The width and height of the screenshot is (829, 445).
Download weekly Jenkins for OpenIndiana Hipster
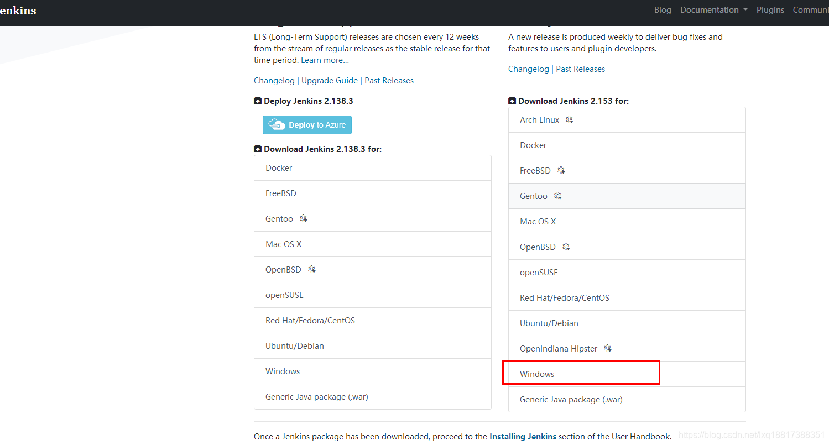coord(627,349)
